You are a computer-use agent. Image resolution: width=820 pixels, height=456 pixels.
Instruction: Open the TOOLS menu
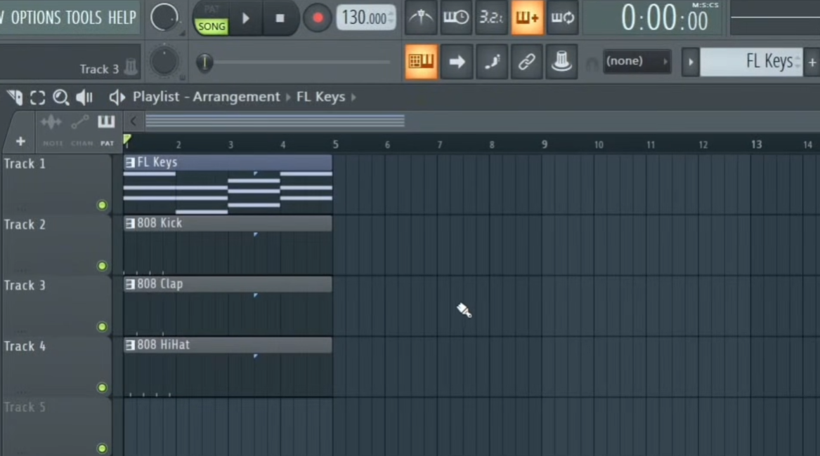point(84,18)
